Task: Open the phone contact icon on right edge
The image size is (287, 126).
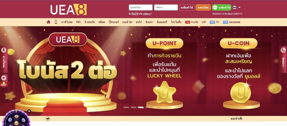Action: (x=283, y=50)
